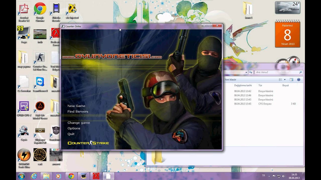
Task: Open the Explorer help question mark icon
Action: (x=299, y=79)
